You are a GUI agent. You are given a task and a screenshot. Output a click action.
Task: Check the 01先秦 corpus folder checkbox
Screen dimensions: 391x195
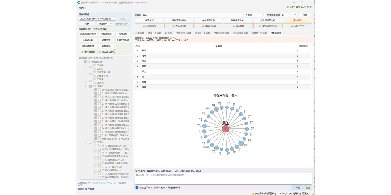pos(90,65)
